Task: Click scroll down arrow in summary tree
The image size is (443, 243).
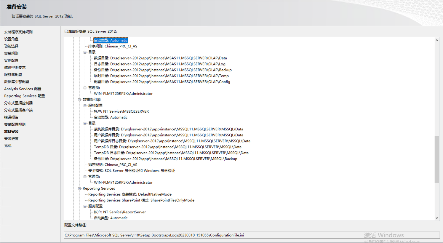Action: click(x=437, y=218)
